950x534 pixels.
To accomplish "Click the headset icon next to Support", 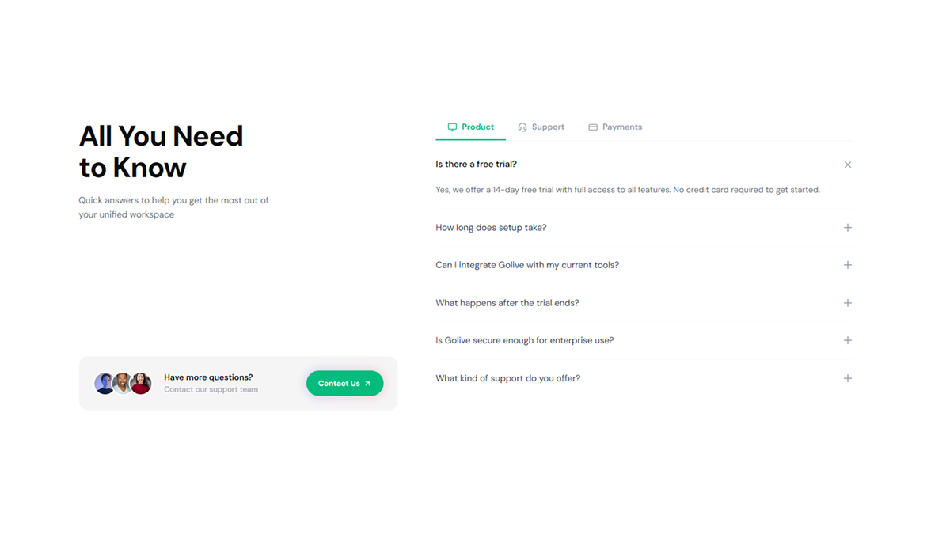I will pyautogui.click(x=522, y=127).
